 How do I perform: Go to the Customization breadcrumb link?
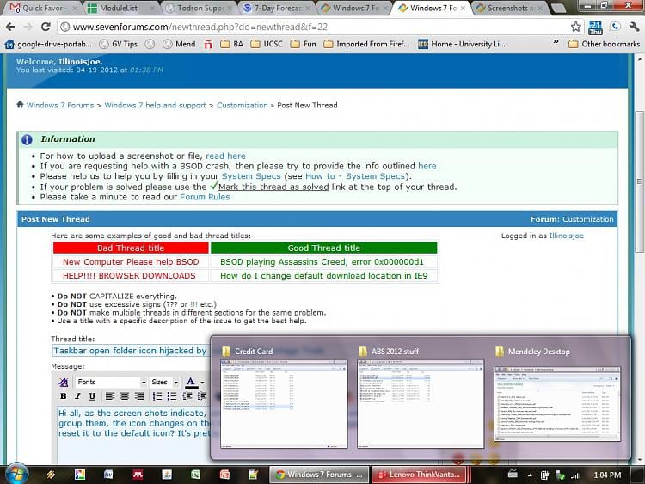242,105
